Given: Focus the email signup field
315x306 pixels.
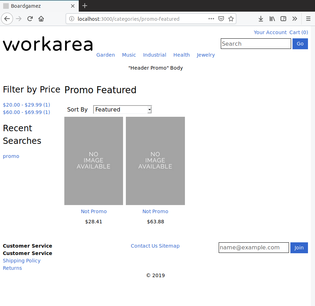Looking at the screenshot, I should point(254,248).
